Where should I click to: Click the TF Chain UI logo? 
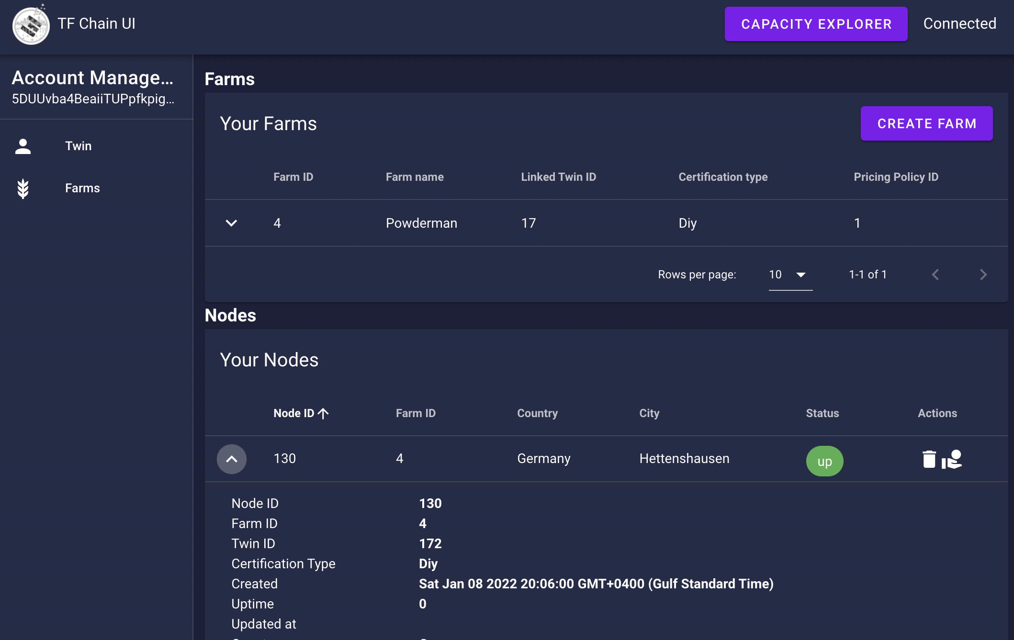coord(31,24)
